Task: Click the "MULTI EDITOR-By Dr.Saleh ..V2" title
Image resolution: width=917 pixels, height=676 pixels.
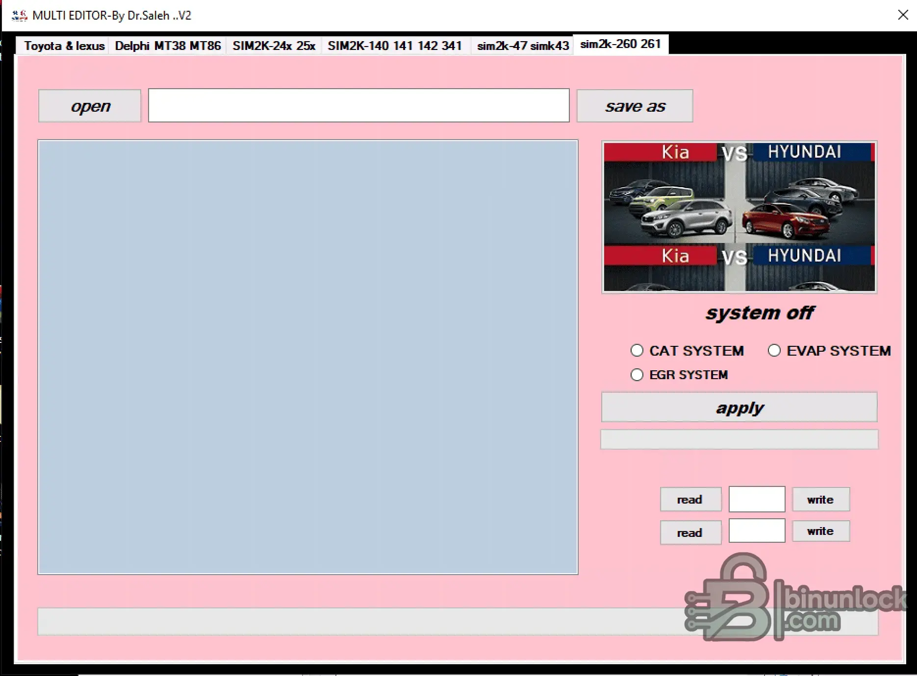Action: (x=112, y=16)
